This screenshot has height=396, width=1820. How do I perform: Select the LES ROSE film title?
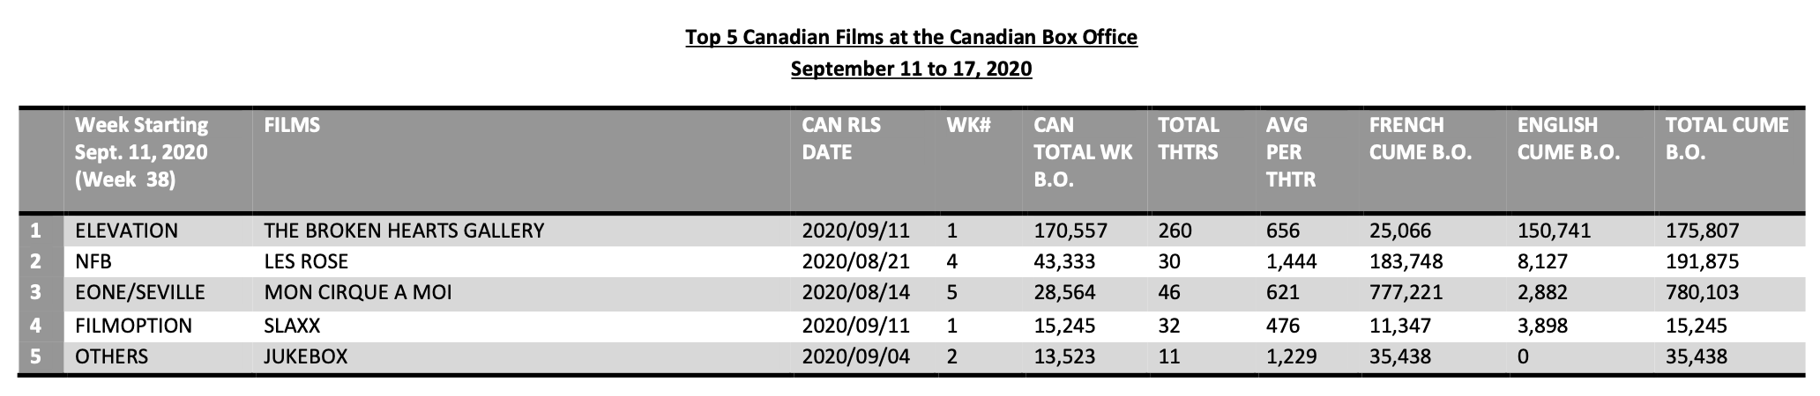pos(306,262)
